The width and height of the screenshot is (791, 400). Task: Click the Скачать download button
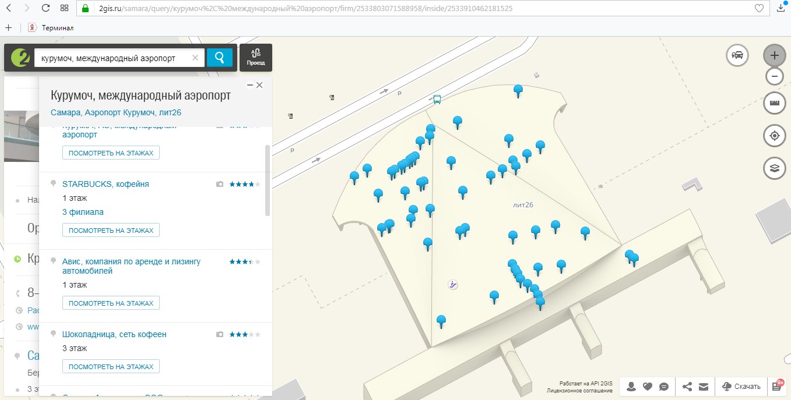[x=741, y=386]
